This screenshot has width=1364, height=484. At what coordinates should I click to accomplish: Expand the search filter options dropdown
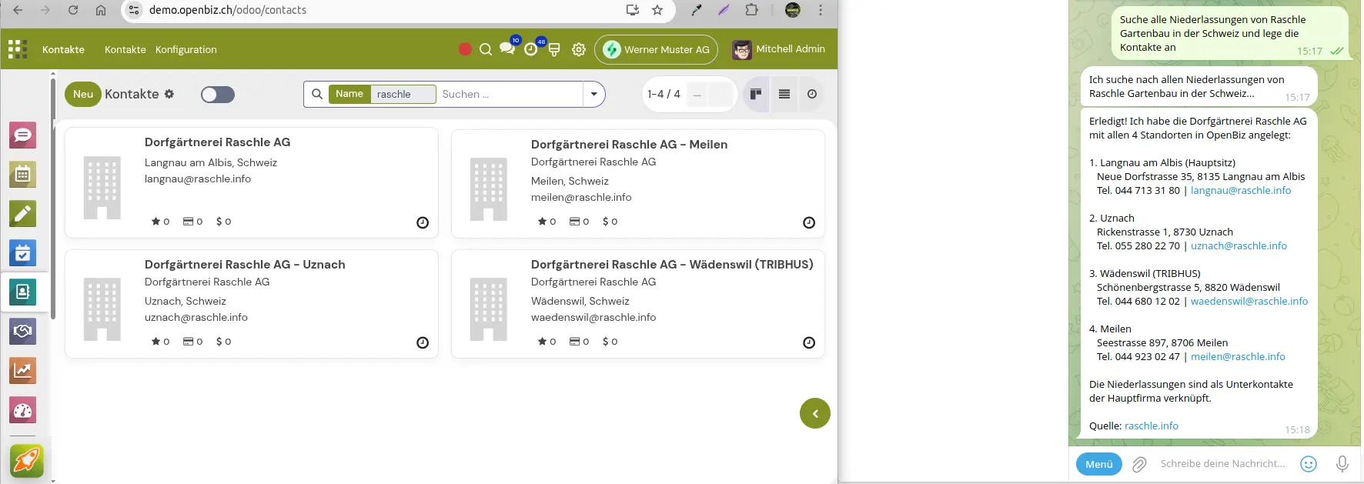pyautogui.click(x=593, y=94)
